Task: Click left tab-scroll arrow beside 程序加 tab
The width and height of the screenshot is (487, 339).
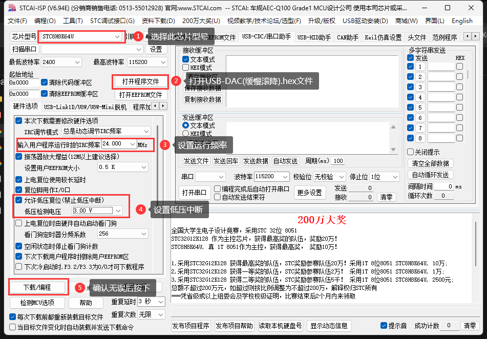Action: pyautogui.click(x=156, y=107)
